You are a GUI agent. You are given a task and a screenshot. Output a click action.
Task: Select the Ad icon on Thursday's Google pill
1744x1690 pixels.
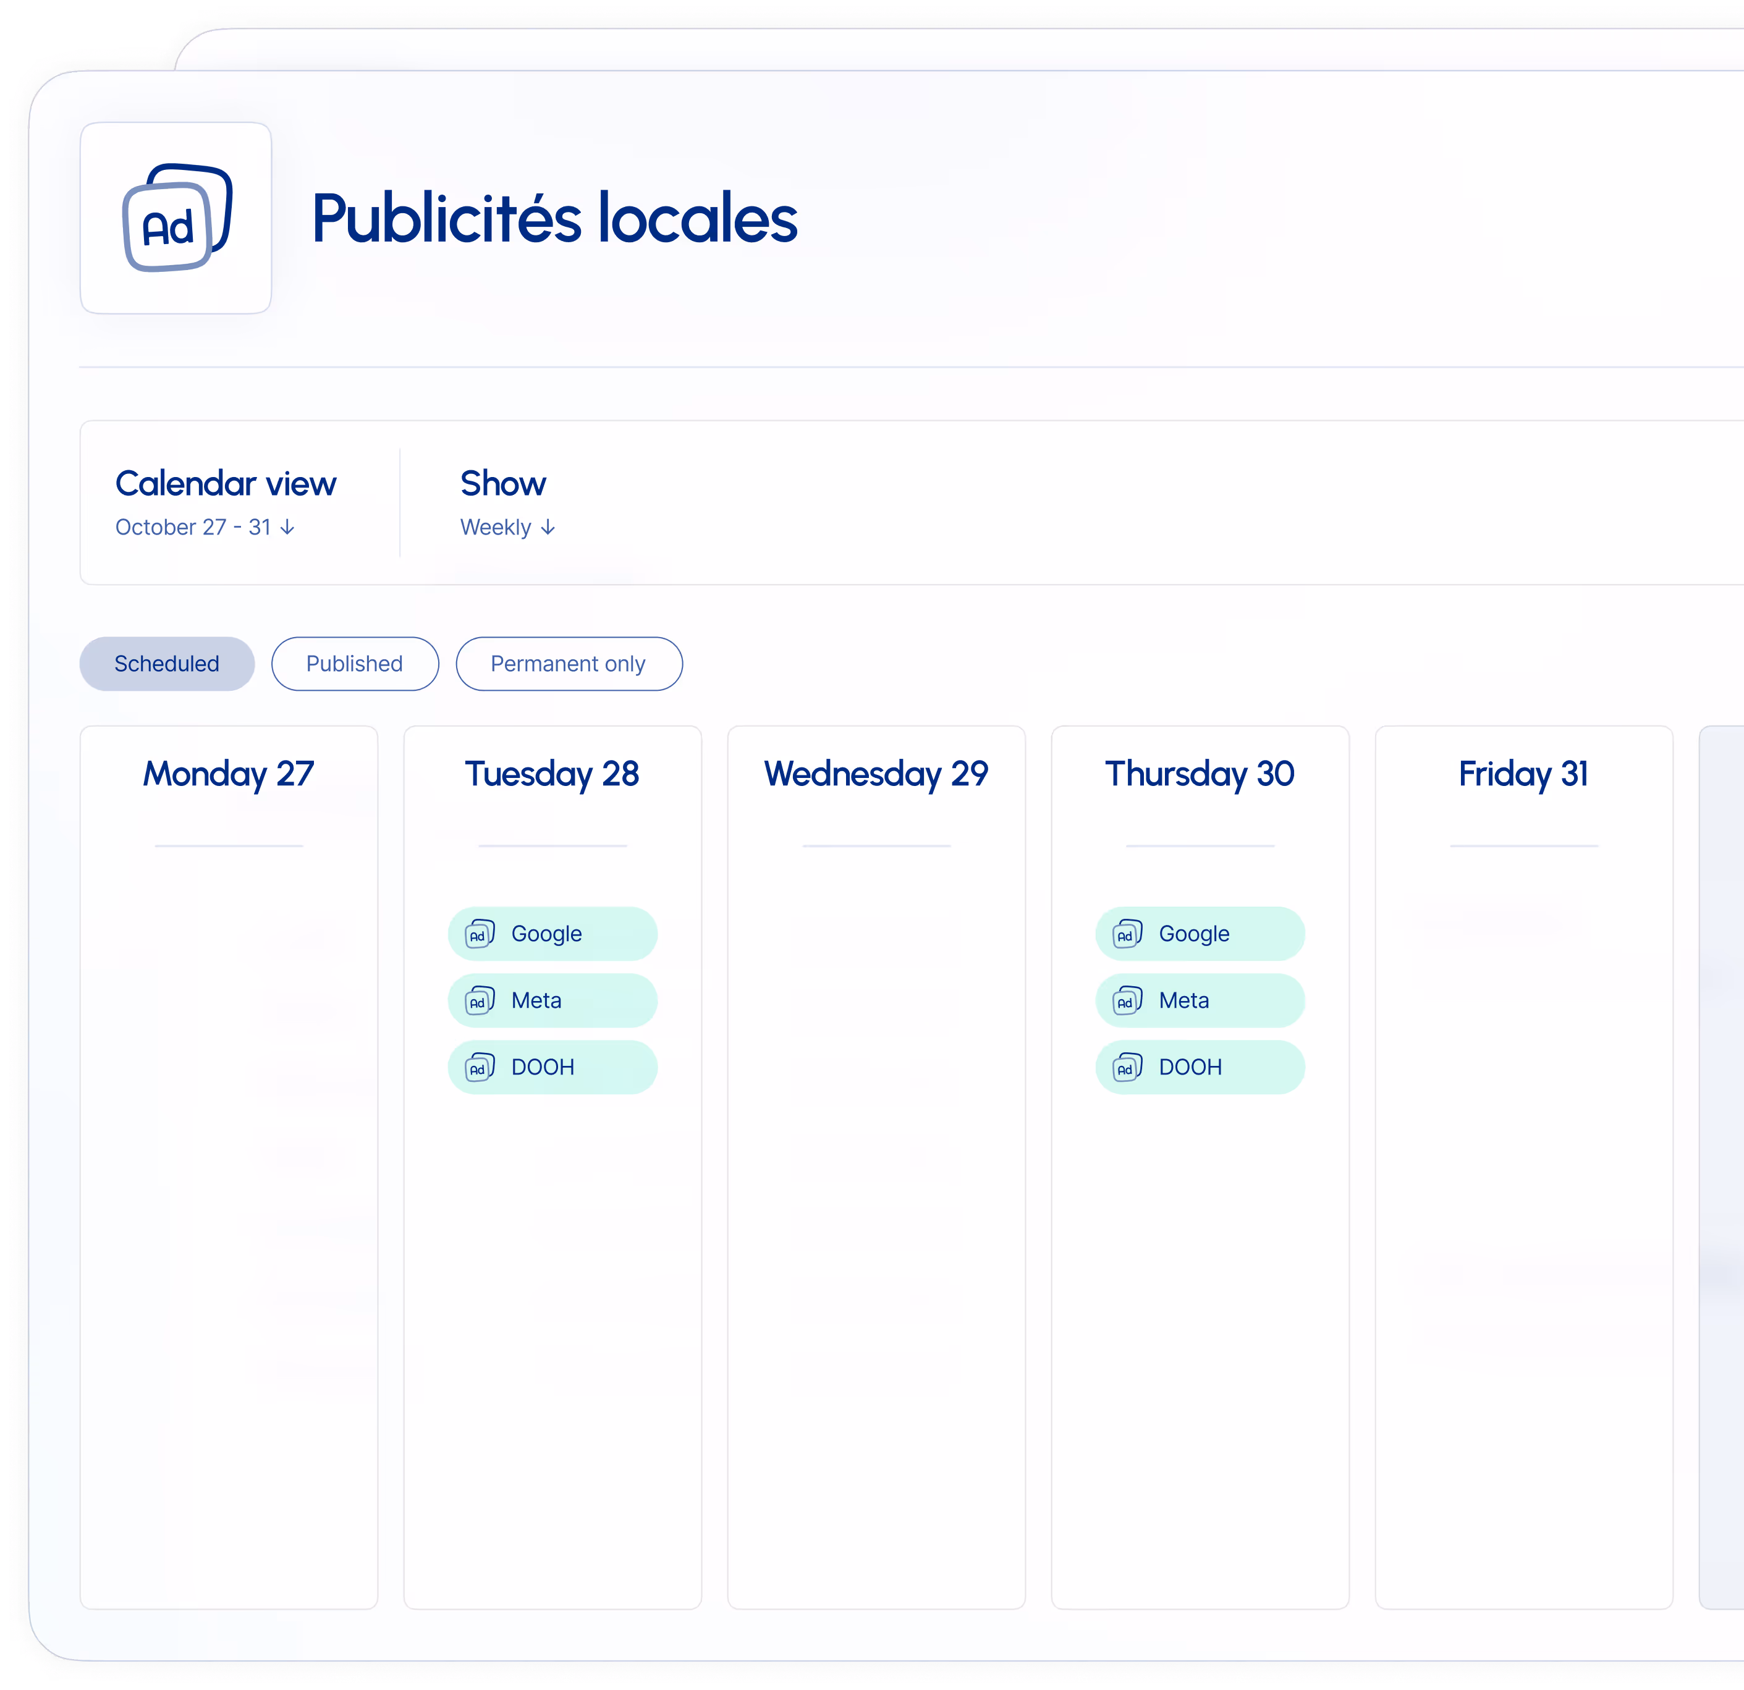click(x=1127, y=934)
